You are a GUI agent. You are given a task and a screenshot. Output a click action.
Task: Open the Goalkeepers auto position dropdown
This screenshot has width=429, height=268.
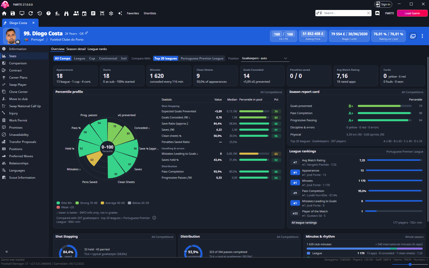[x=265, y=58]
